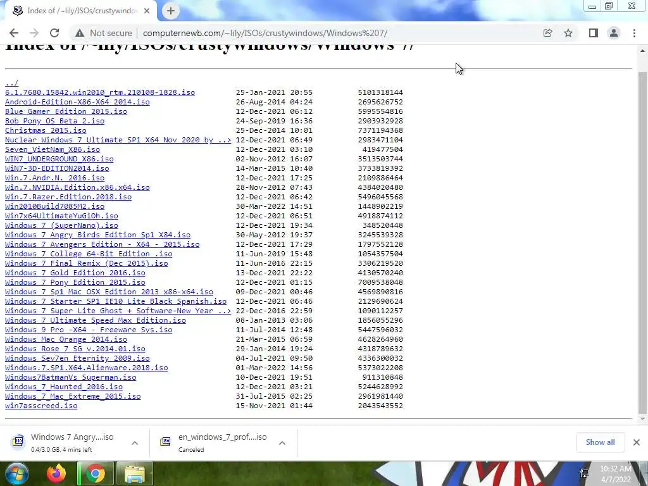This screenshot has width=648, height=486.
Task: Click Windows 7 Gold Edition 2016.iso
Action: 75,273
